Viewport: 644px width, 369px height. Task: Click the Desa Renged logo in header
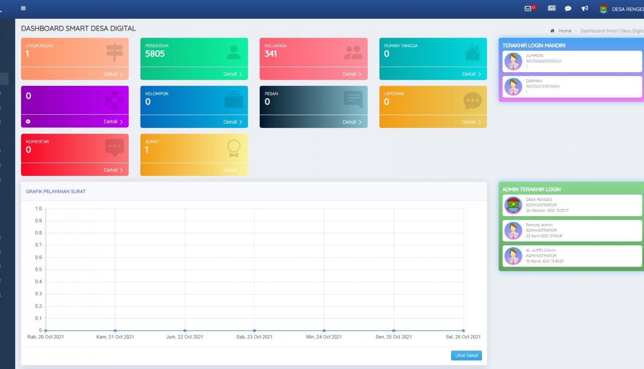603,9
